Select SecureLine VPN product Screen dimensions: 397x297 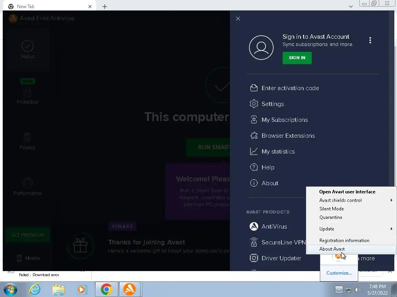click(x=283, y=242)
